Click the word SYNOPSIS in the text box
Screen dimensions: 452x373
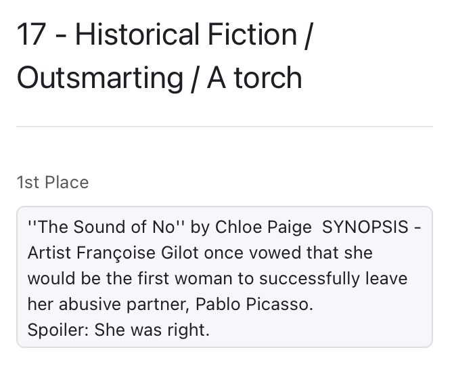click(x=365, y=227)
